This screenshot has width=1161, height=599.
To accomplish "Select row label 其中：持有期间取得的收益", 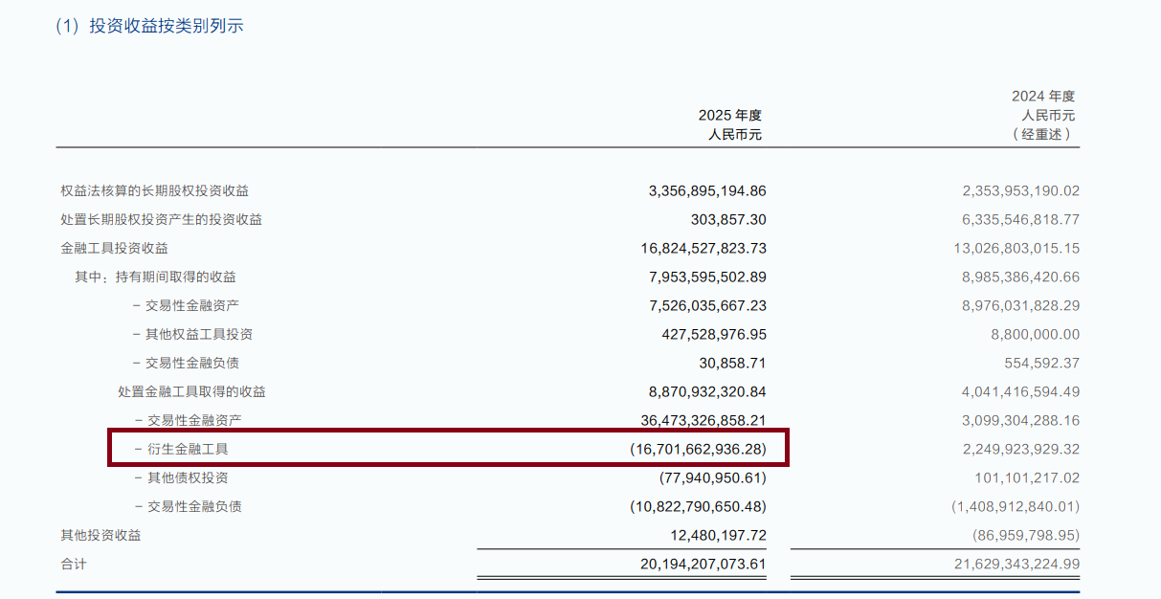I will coord(156,277).
